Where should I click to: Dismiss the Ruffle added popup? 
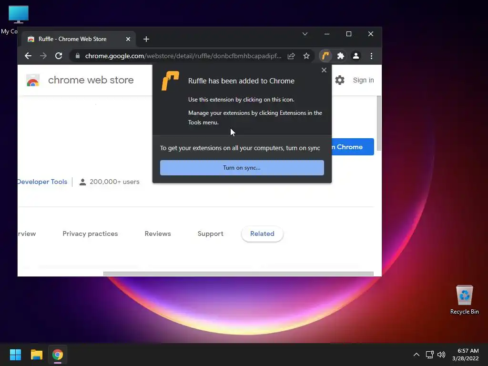pyautogui.click(x=324, y=70)
